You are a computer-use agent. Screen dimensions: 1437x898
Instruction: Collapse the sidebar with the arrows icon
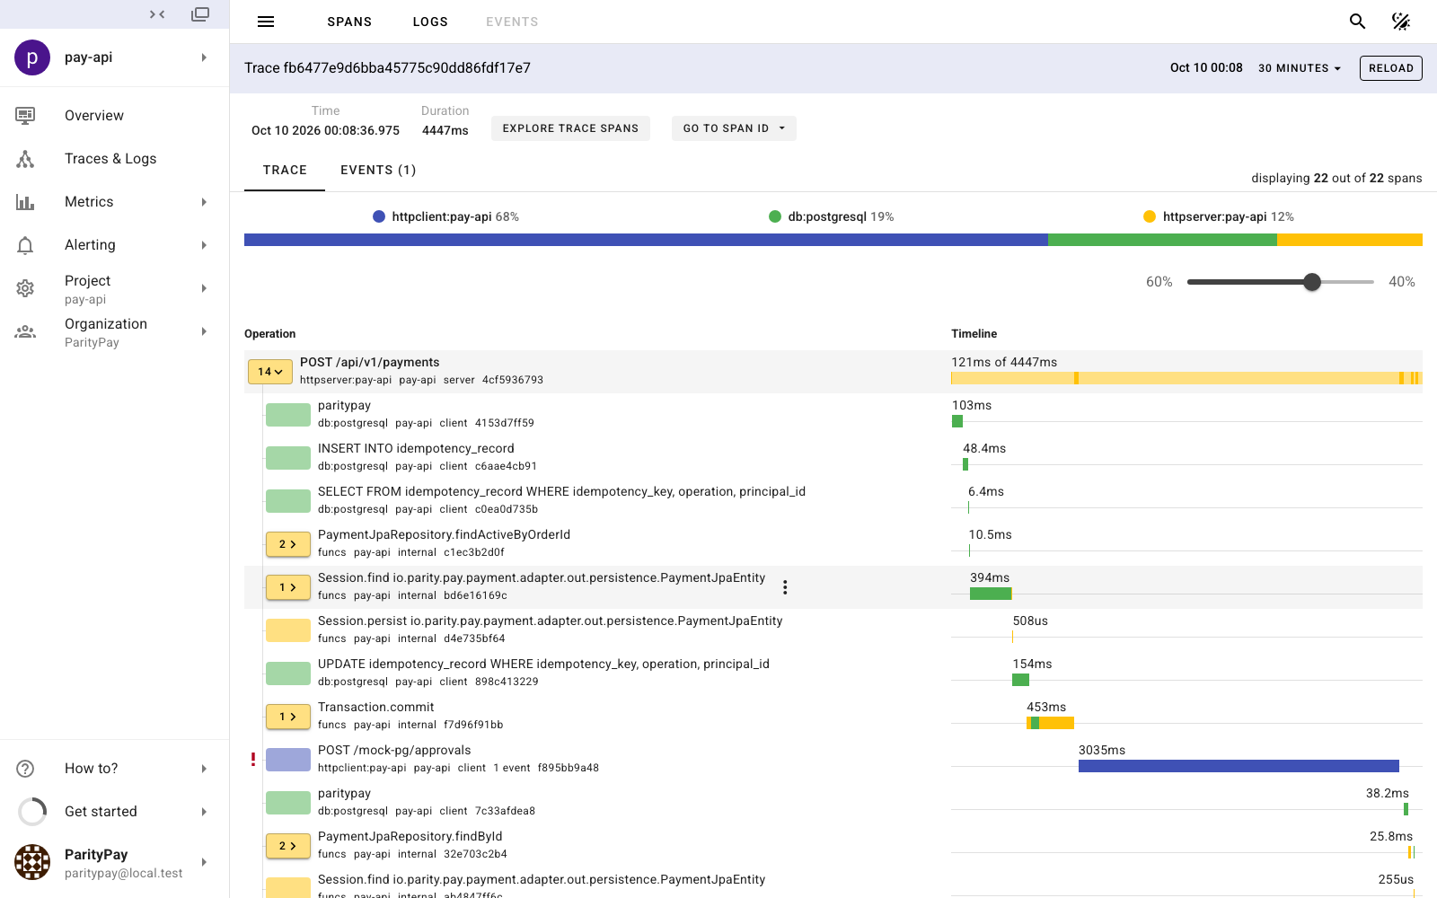[x=157, y=14]
